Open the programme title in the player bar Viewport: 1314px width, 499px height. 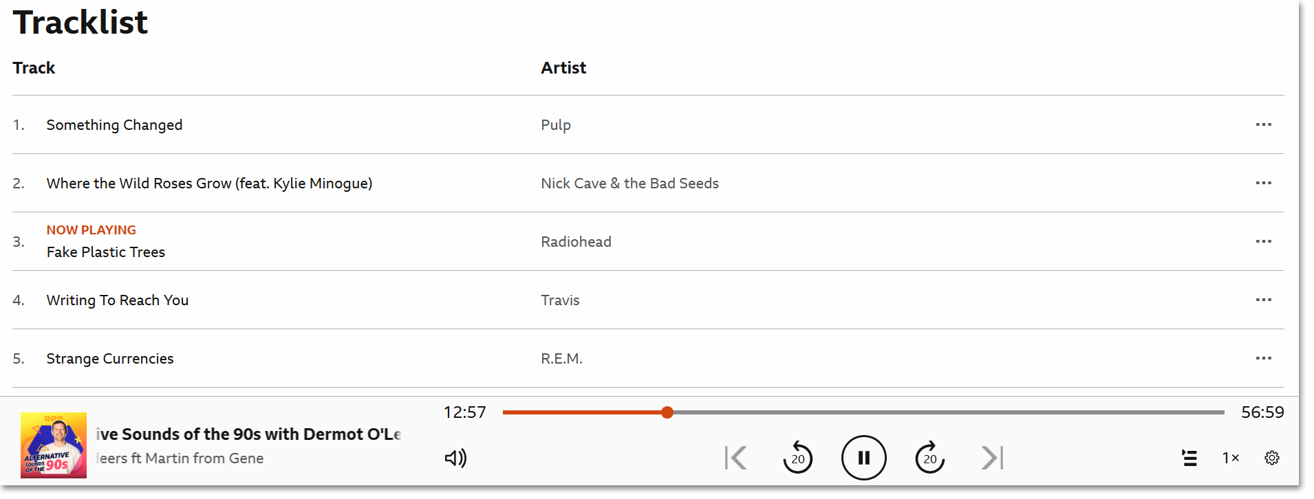point(248,434)
